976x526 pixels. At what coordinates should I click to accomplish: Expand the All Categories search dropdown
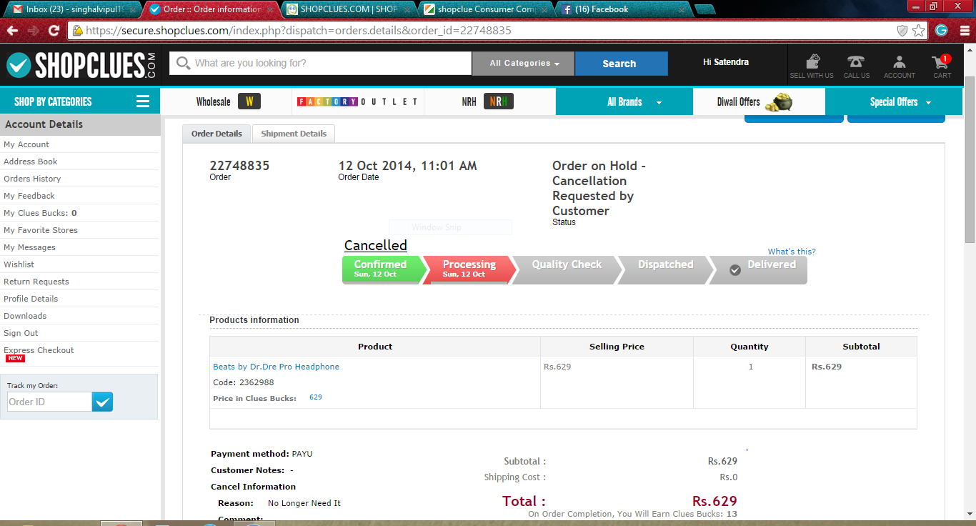point(524,64)
